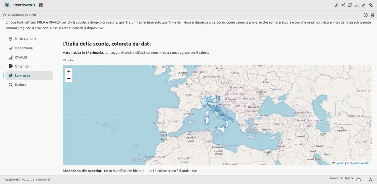Image resolution: width=377 pixels, height=184 pixels.
Task: Switch to the INVALSI section
Action: click(29, 57)
